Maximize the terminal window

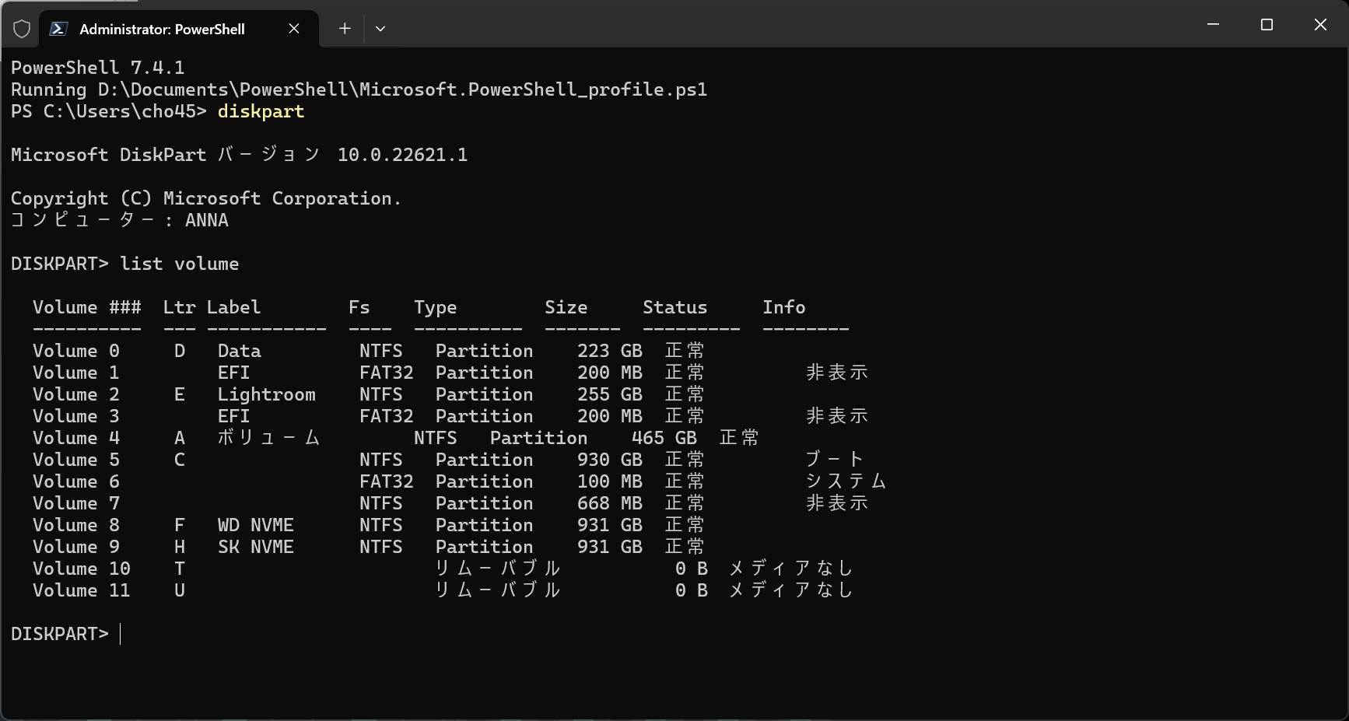[1267, 24]
